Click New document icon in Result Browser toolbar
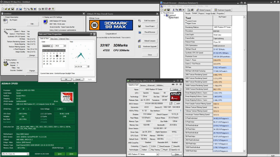 pyautogui.click(x=162, y=10)
